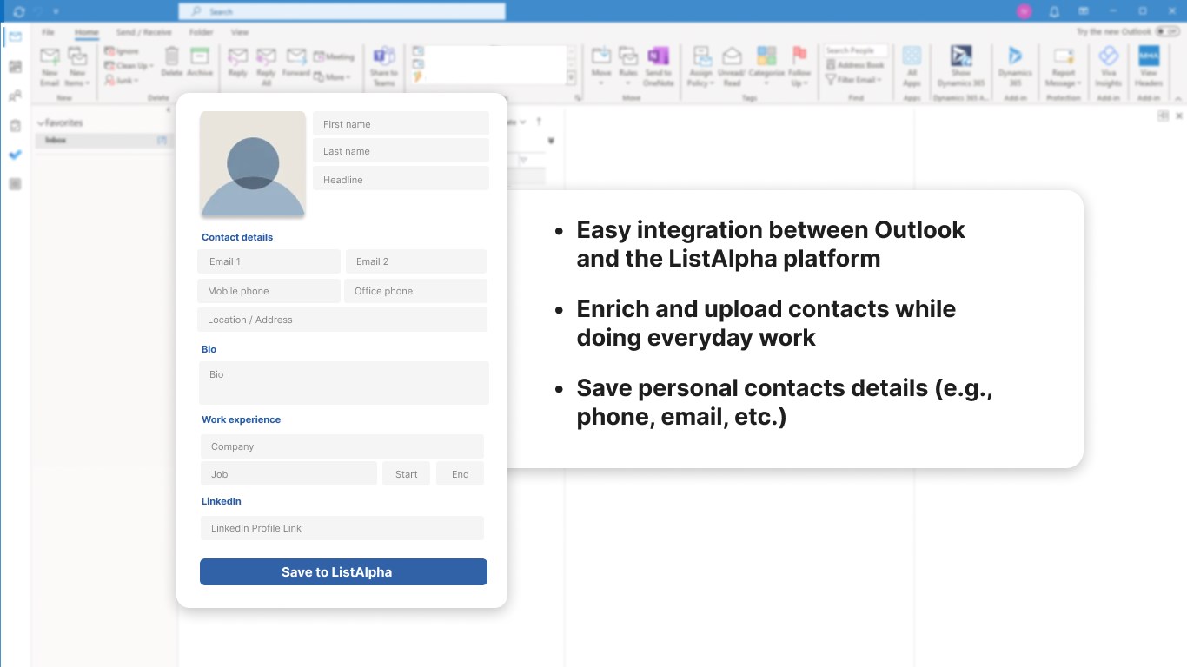Open the To Do checkmark in sidebar
Viewport: 1187px width, 667px height.
coord(15,155)
